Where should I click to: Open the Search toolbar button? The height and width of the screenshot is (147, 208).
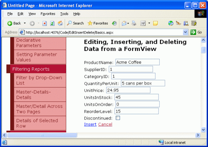[x=75, y=23]
